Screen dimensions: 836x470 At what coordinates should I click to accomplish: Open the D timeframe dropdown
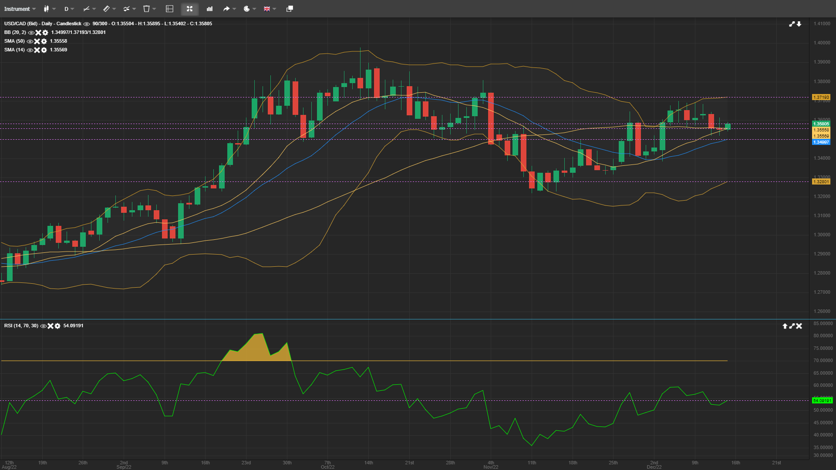pos(68,9)
